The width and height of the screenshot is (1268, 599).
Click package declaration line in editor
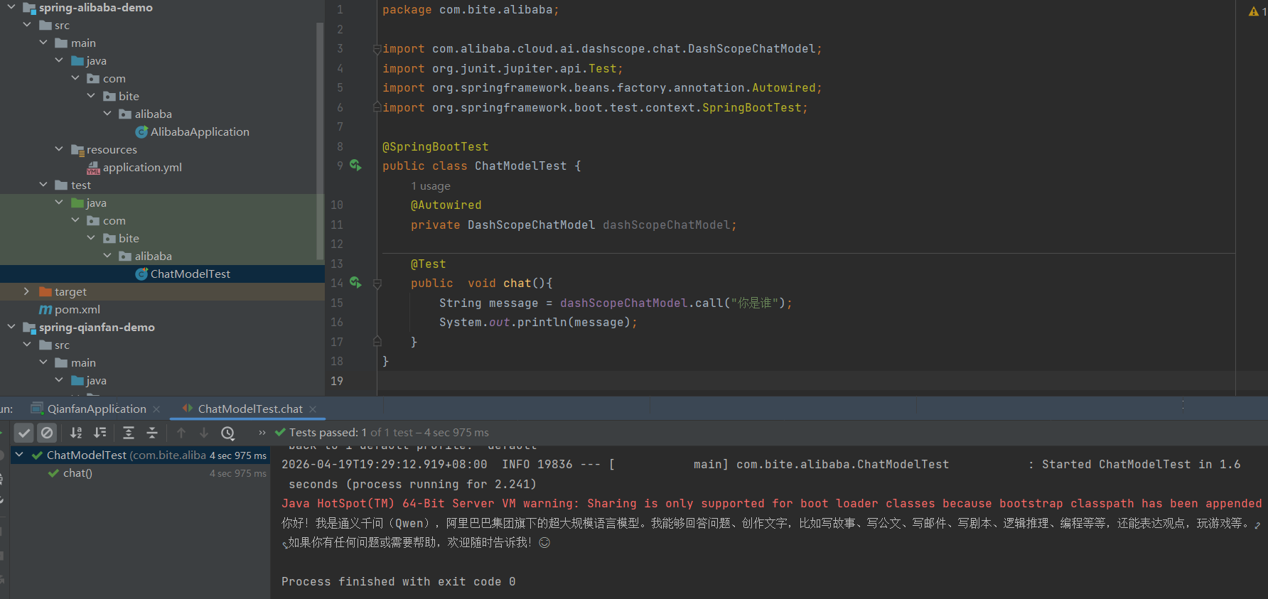pyautogui.click(x=471, y=10)
